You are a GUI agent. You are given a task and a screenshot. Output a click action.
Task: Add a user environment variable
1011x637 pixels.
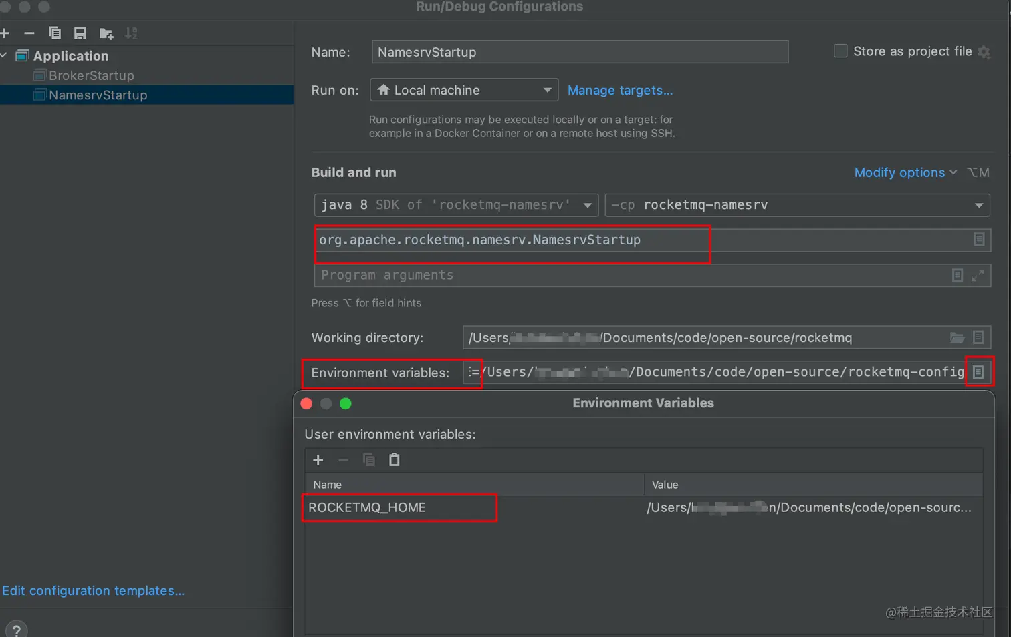coord(318,460)
